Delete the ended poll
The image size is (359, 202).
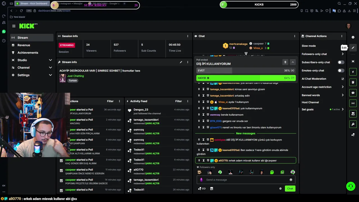(285, 62)
